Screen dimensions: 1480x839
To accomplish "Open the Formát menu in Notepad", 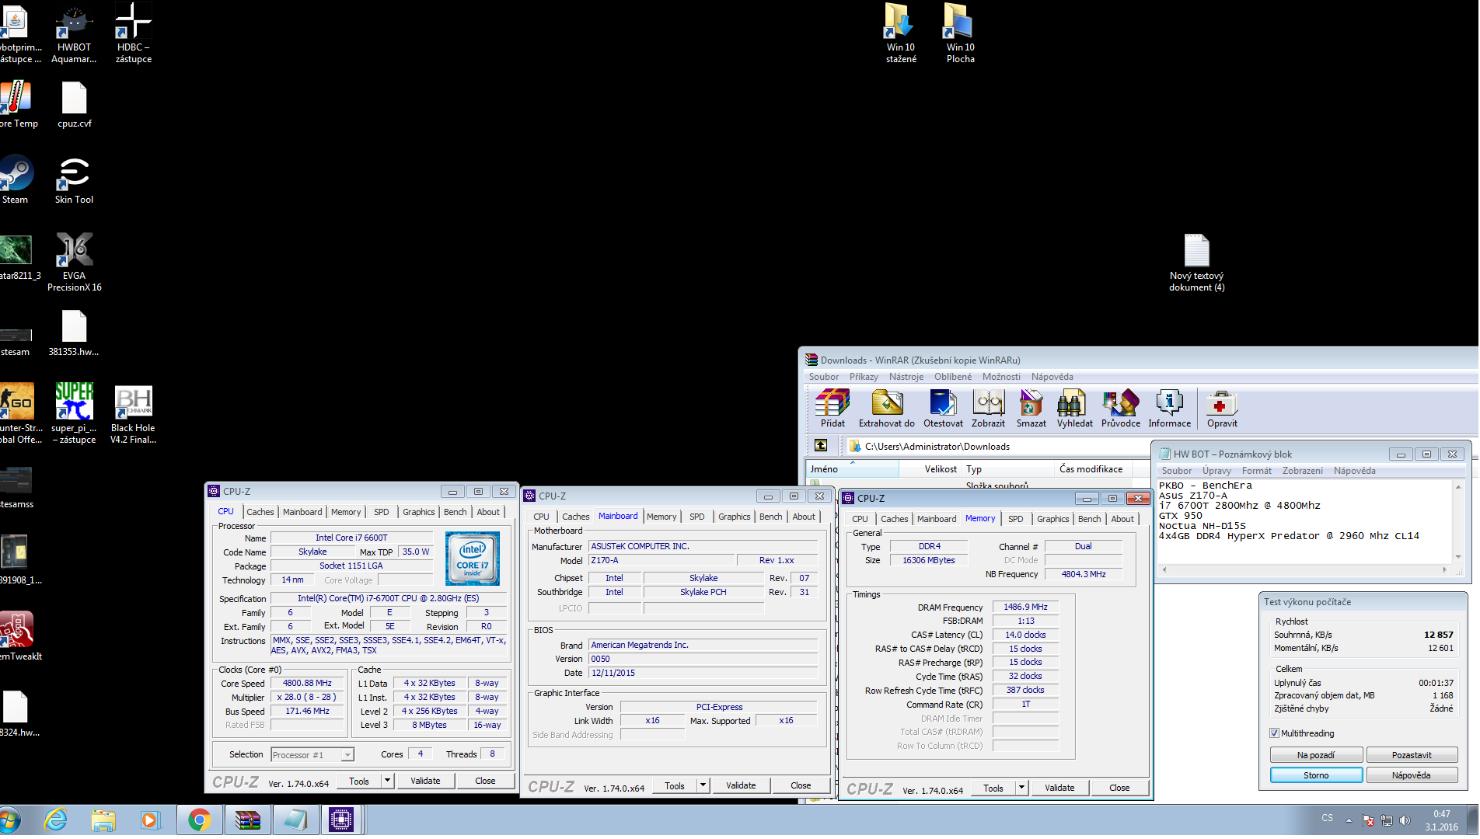I will (1256, 471).
